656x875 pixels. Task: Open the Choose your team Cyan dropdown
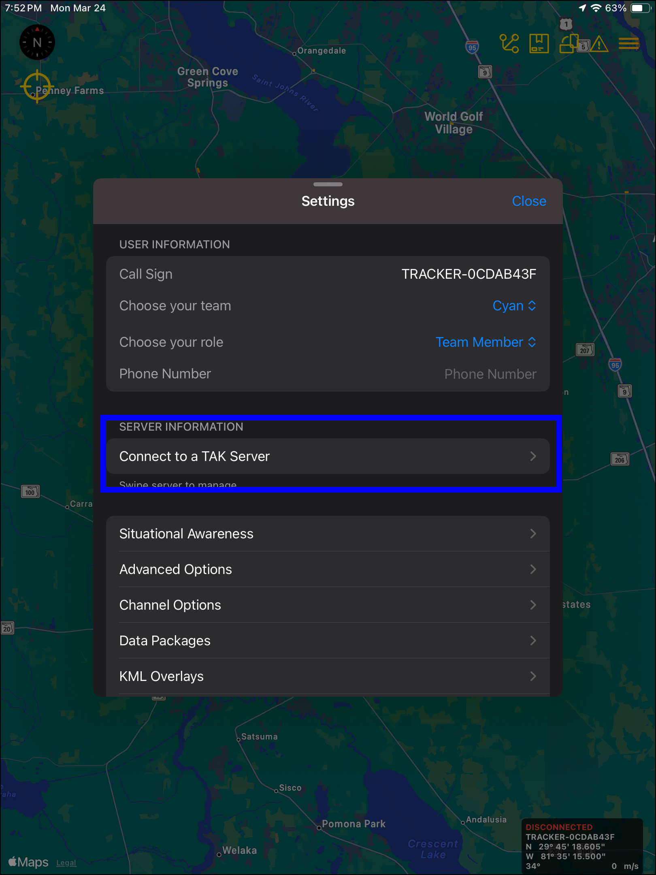tap(514, 306)
